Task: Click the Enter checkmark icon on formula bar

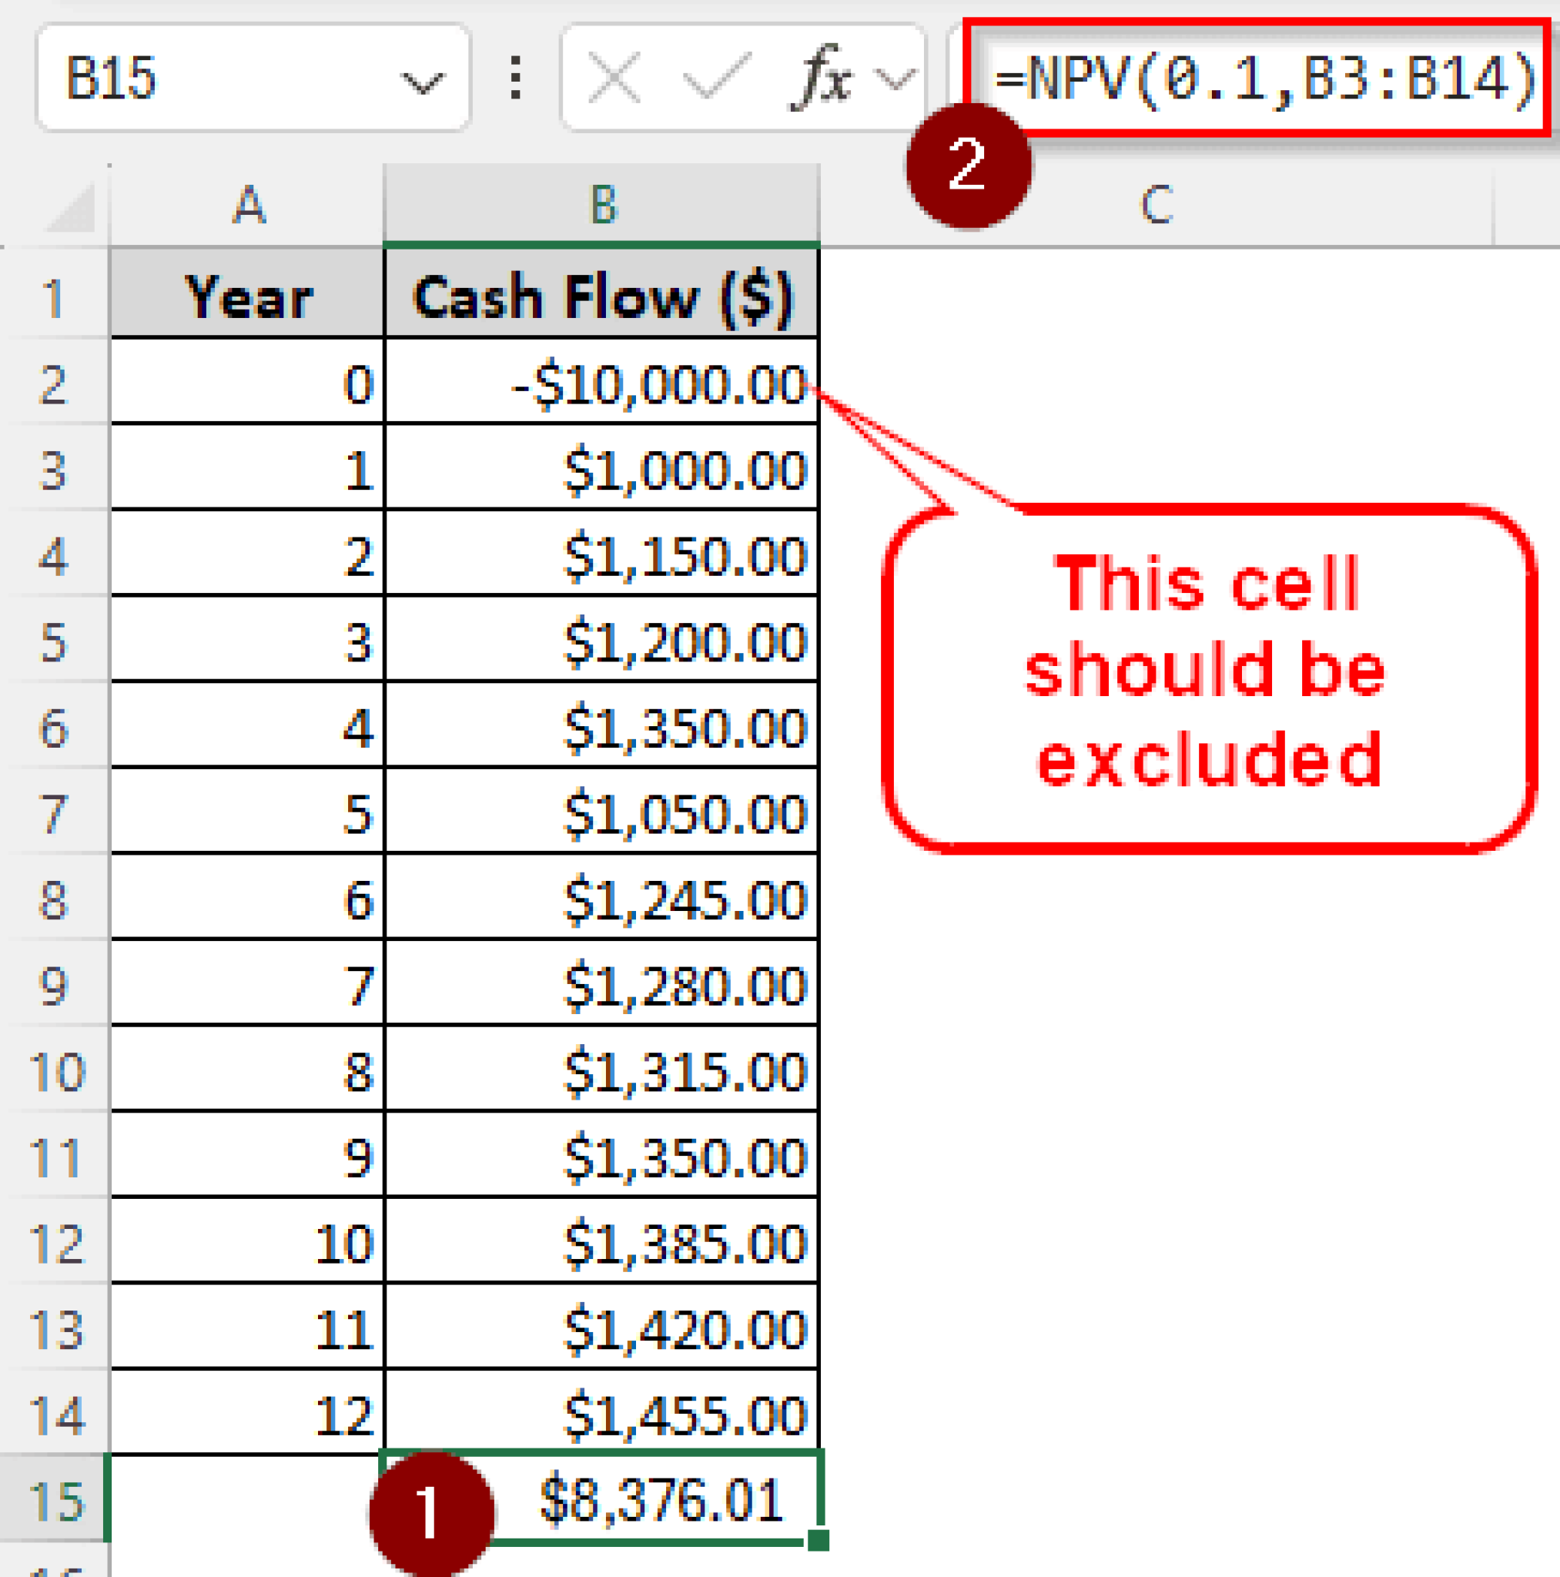Action: pos(715,78)
